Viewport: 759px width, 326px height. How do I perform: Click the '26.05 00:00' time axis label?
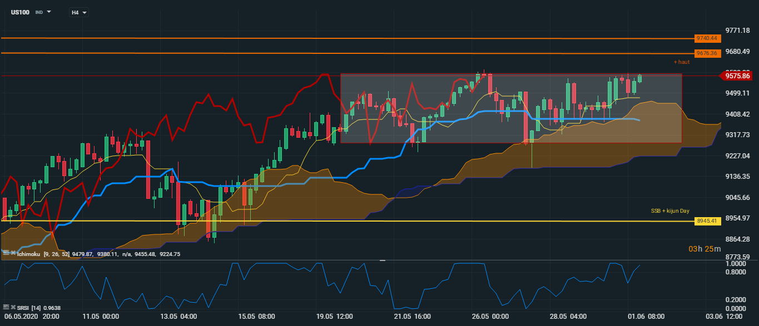click(x=490, y=317)
